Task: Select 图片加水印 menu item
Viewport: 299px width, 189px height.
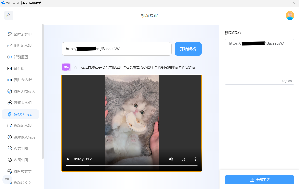Action: [x=20, y=46]
